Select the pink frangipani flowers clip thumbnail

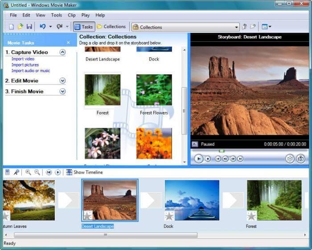click(103, 143)
